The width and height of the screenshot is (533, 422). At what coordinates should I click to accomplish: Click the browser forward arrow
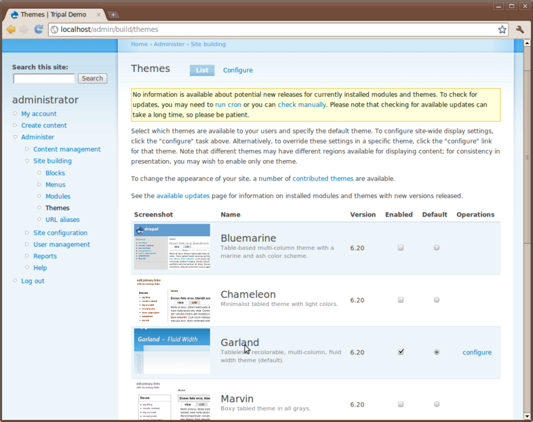pyautogui.click(x=24, y=29)
